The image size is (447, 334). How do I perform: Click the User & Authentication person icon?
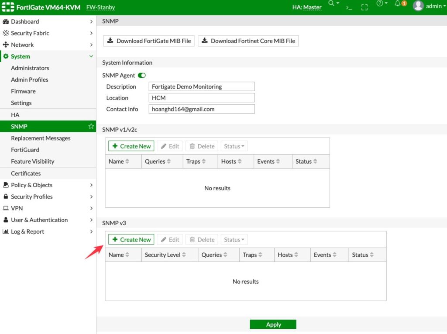[6, 220]
